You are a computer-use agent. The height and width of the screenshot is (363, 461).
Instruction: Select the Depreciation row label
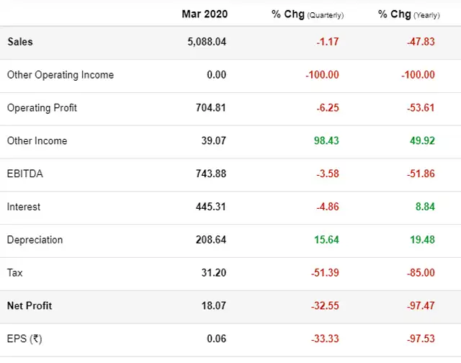click(x=35, y=240)
